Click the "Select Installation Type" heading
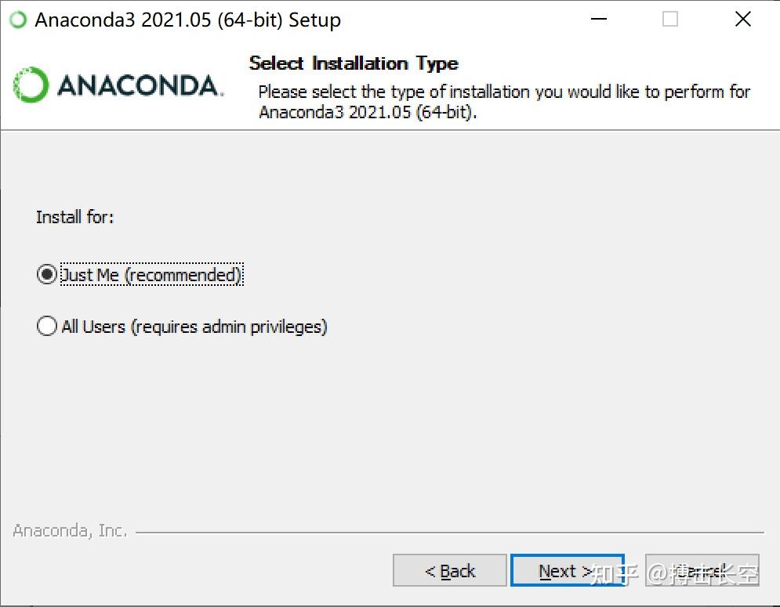Screen dimensions: 780x607 tap(354, 63)
